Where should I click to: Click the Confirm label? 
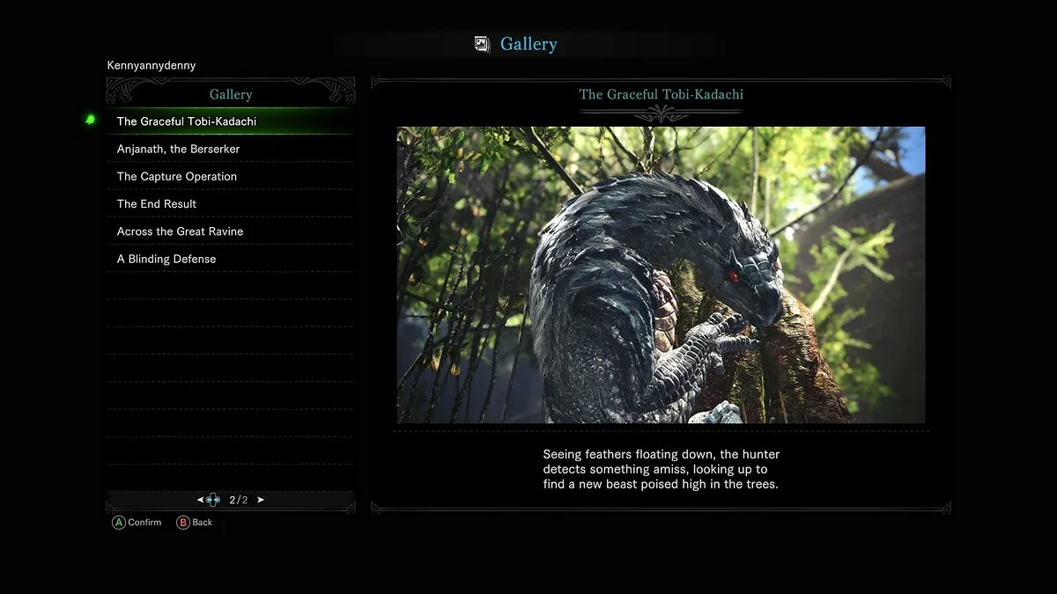click(x=144, y=523)
